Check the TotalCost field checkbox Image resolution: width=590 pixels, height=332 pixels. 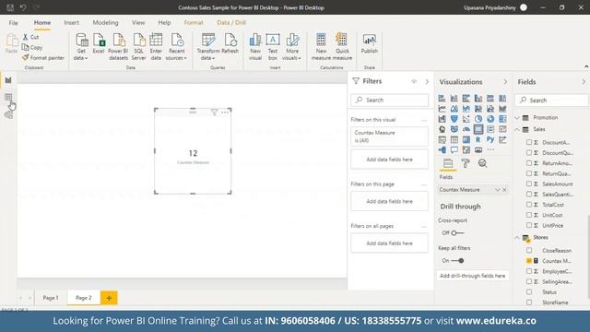[x=529, y=205]
